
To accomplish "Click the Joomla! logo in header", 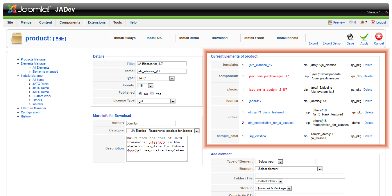I will click(29, 9).
